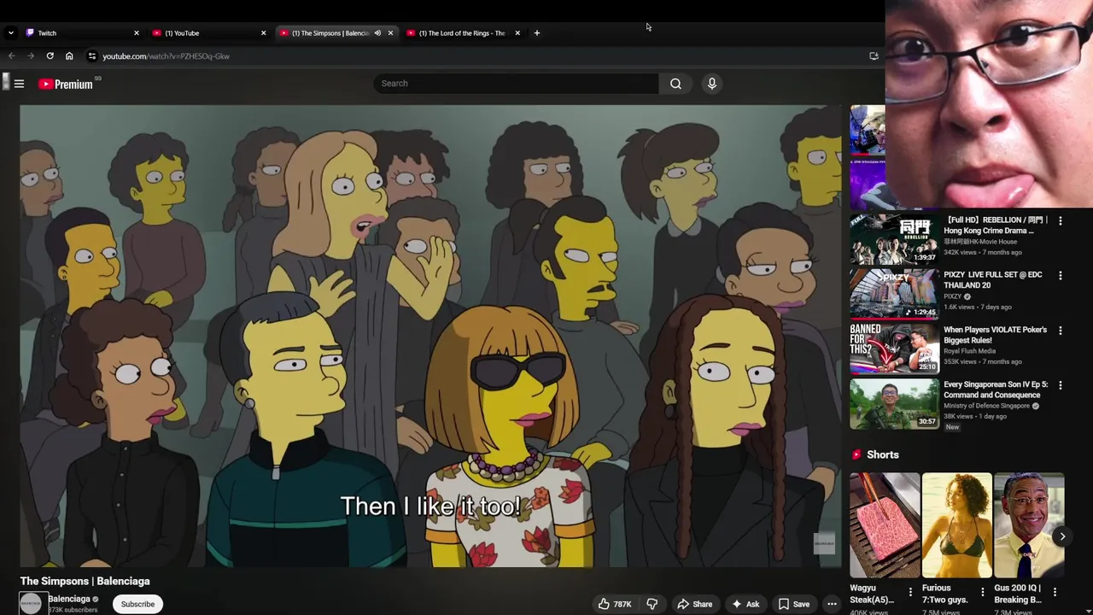Image resolution: width=1093 pixels, height=615 pixels.
Task: Open options for Singaporean Son video
Action: 1061,385
